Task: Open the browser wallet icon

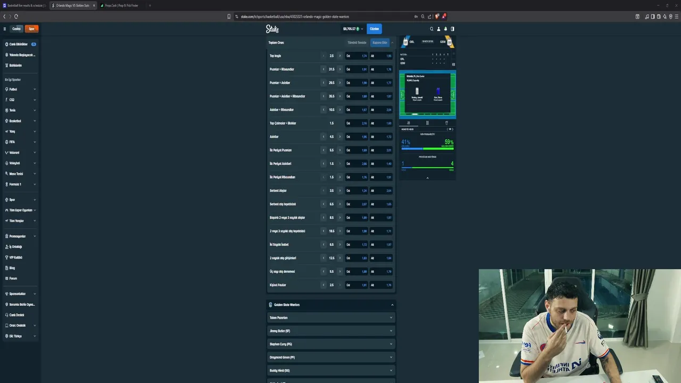Action: click(659, 16)
